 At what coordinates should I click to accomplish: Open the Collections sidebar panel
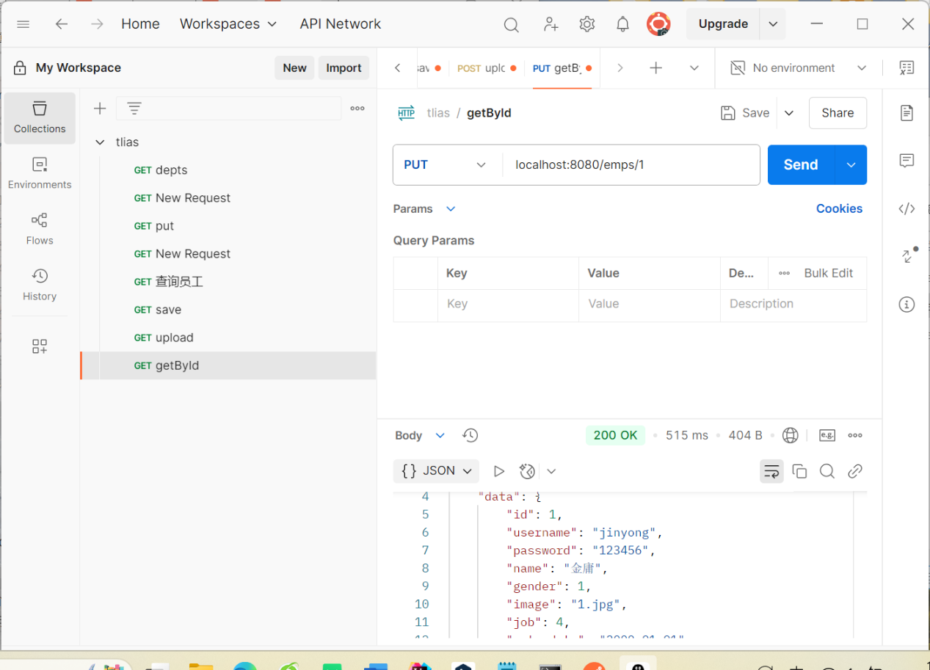(40, 117)
